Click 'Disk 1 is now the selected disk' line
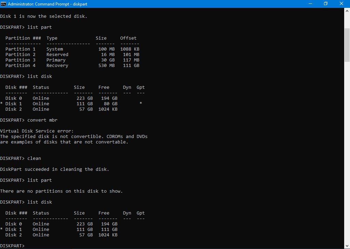Viewport: 350px width, 249px height. 43,16
